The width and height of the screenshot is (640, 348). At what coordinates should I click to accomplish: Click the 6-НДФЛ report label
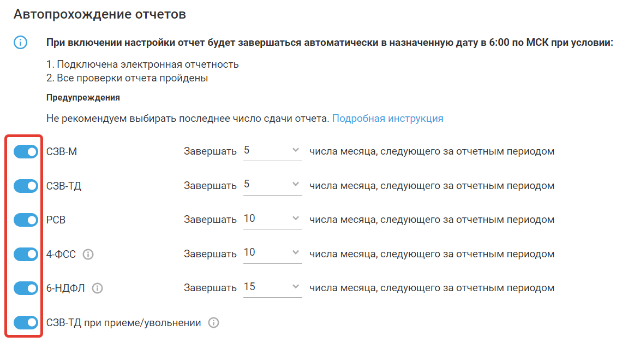(66, 288)
